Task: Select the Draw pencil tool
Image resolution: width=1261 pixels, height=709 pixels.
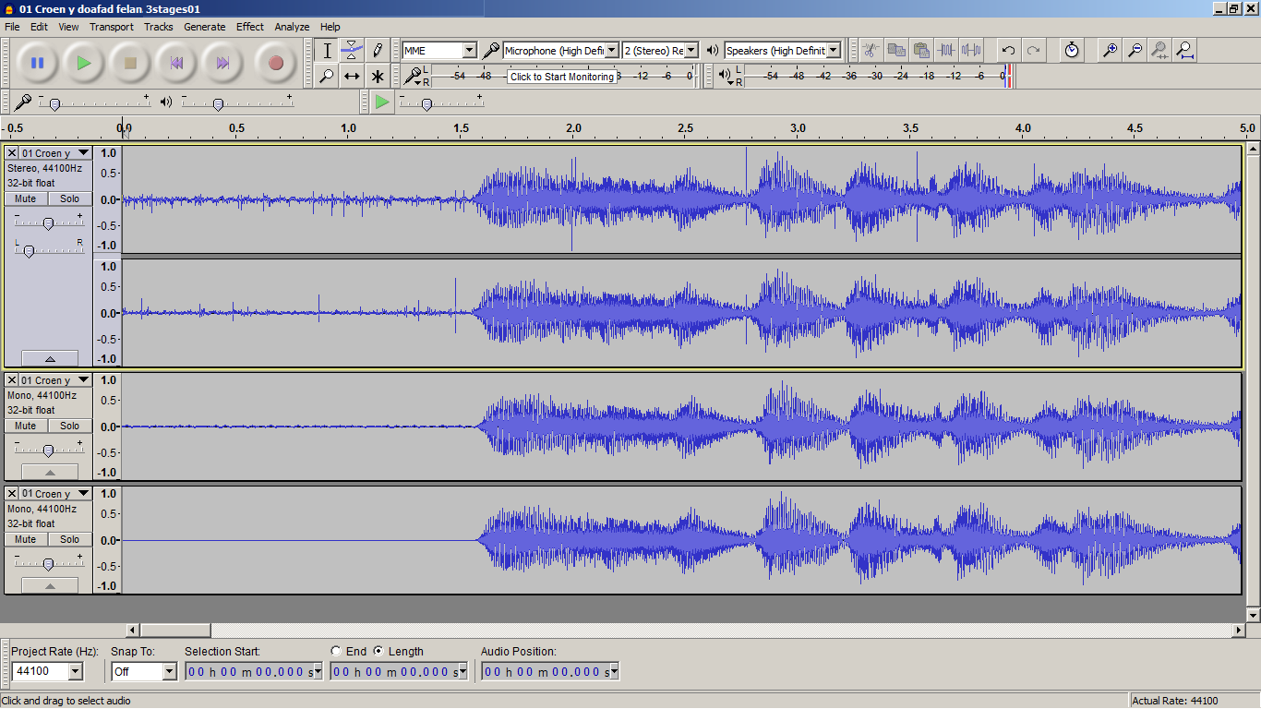Action: pyautogui.click(x=377, y=51)
